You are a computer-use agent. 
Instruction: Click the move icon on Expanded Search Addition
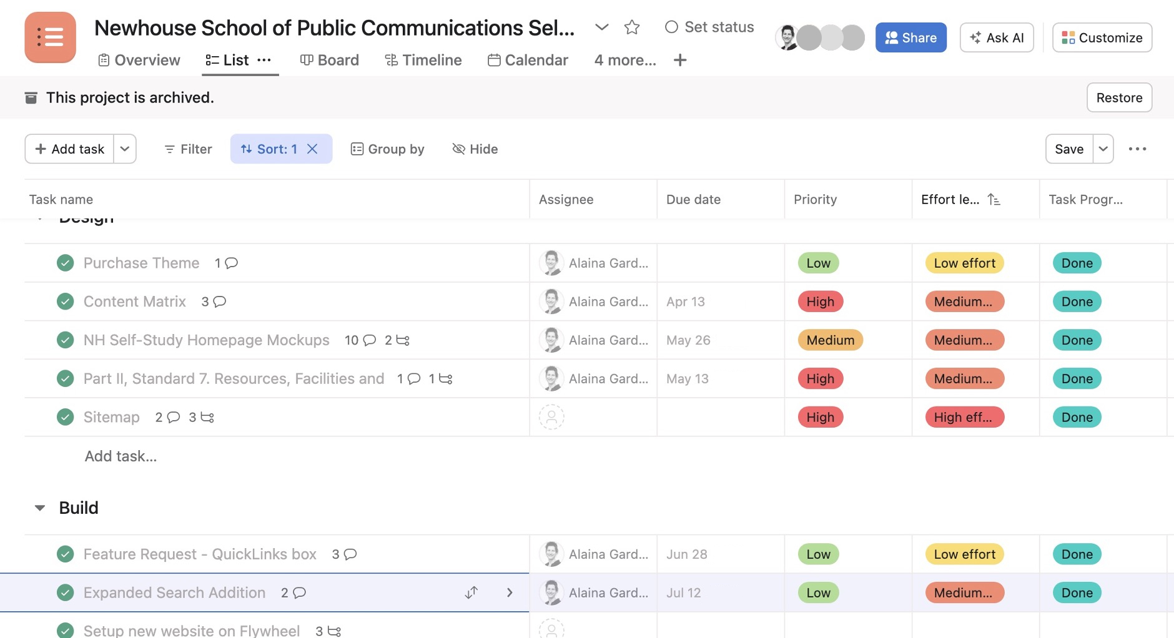tap(471, 592)
